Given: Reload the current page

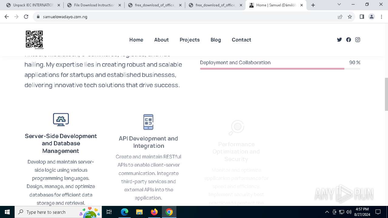Looking at the screenshot, I should coord(26,17).
